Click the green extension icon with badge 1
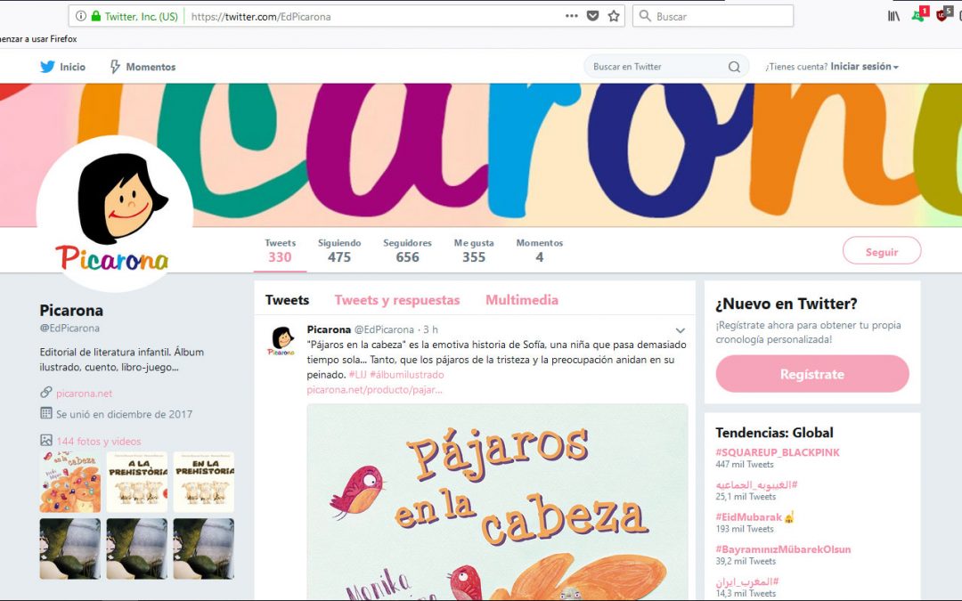 click(x=920, y=15)
